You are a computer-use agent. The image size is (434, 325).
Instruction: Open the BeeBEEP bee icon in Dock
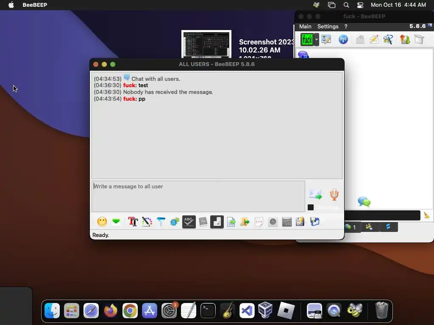pyautogui.click(x=354, y=310)
